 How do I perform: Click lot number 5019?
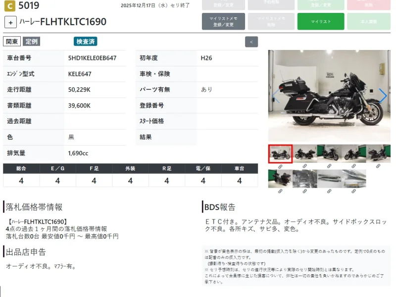[29, 5]
